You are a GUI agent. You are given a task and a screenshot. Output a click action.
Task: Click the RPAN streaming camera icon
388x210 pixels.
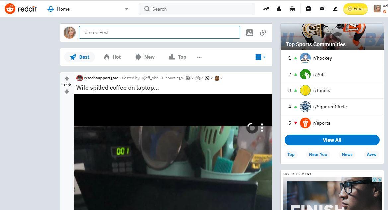tap(292, 9)
